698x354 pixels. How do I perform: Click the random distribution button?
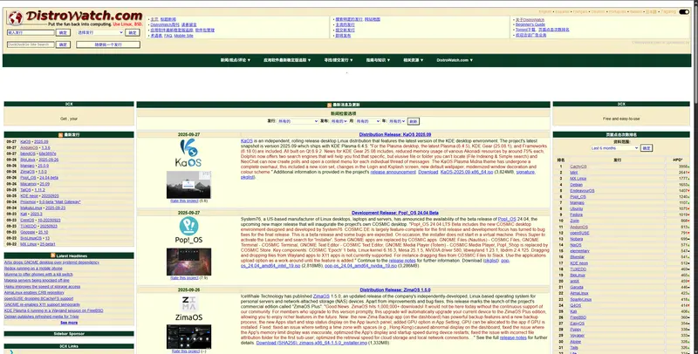(108, 44)
